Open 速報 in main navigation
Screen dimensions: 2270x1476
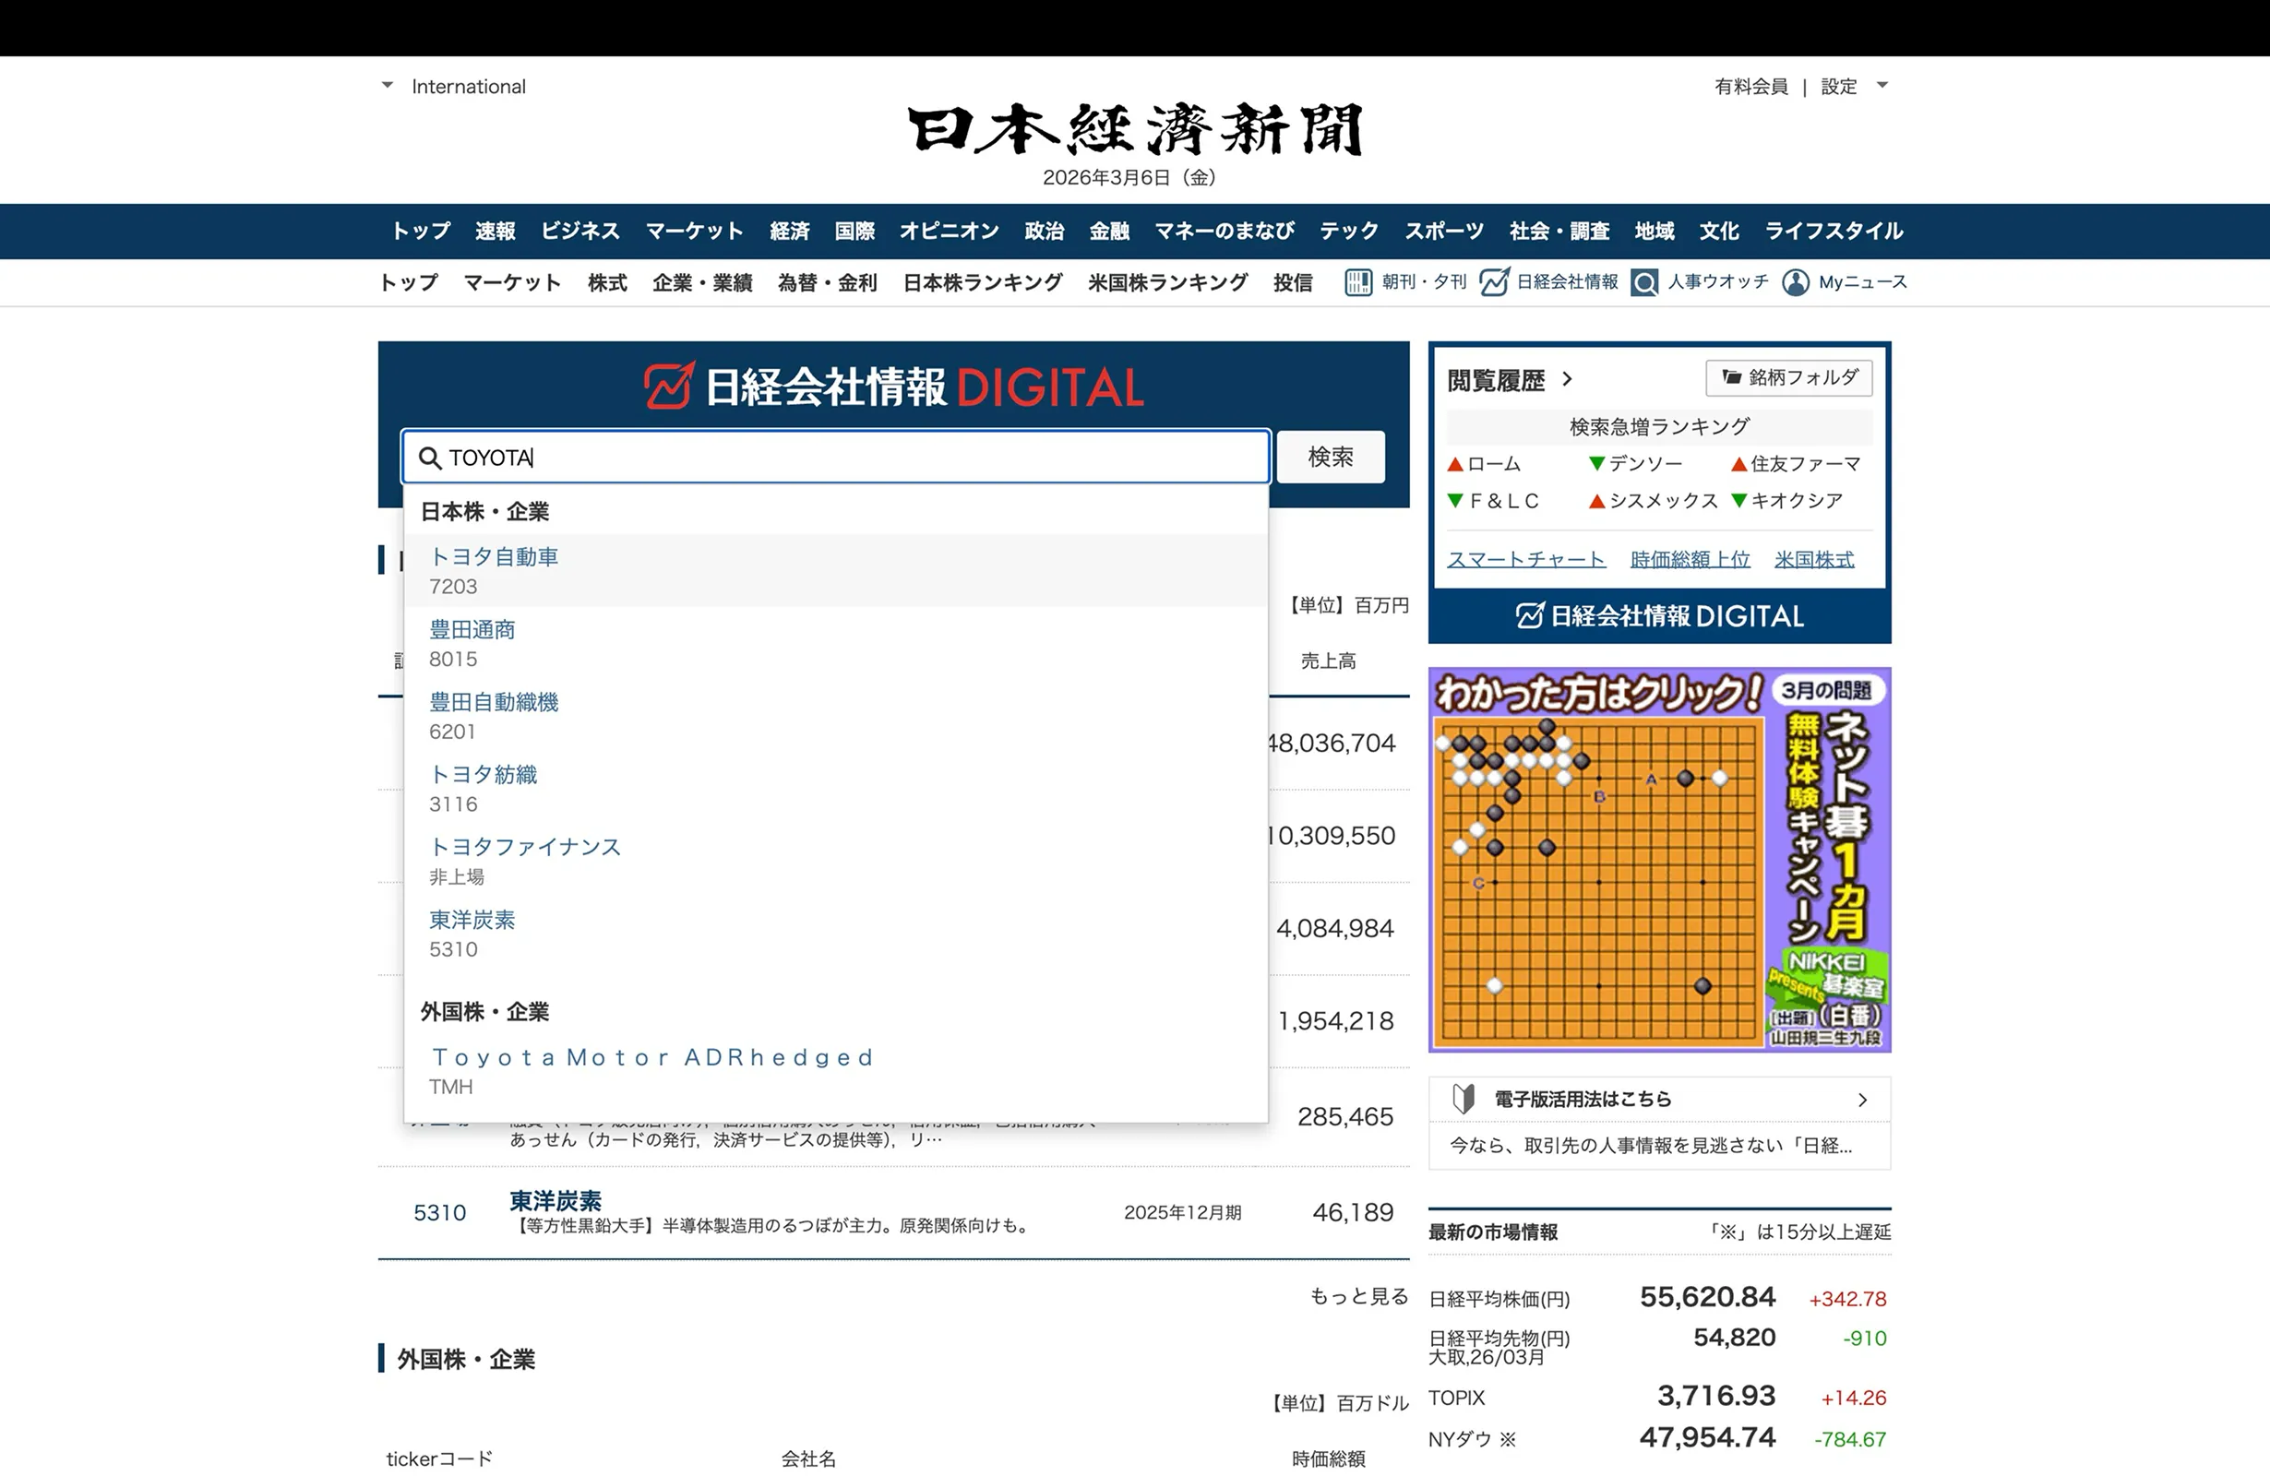(x=495, y=232)
